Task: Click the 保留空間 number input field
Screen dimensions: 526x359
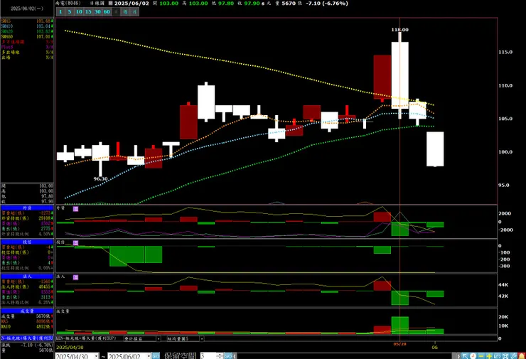Action: 209,356
